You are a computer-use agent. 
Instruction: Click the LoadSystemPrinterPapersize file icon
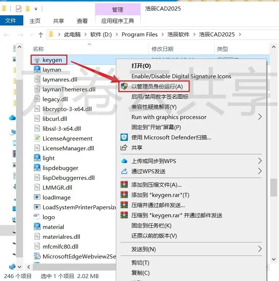[37, 207]
